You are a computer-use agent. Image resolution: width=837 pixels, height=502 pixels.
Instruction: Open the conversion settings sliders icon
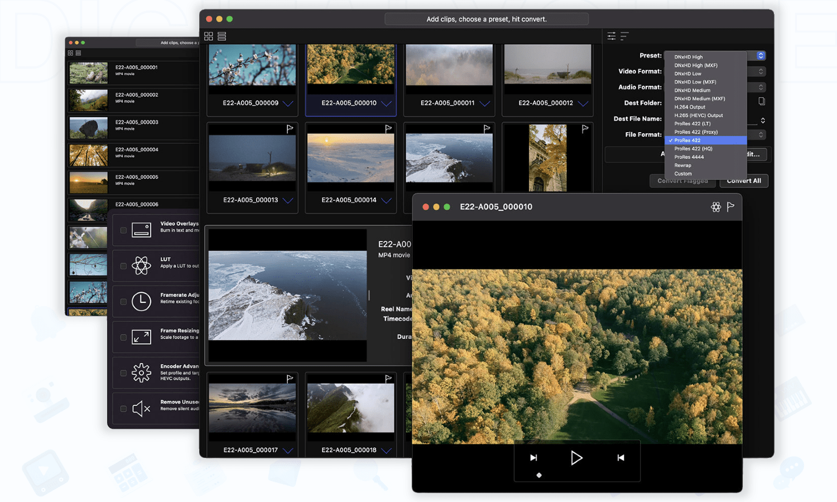click(612, 36)
